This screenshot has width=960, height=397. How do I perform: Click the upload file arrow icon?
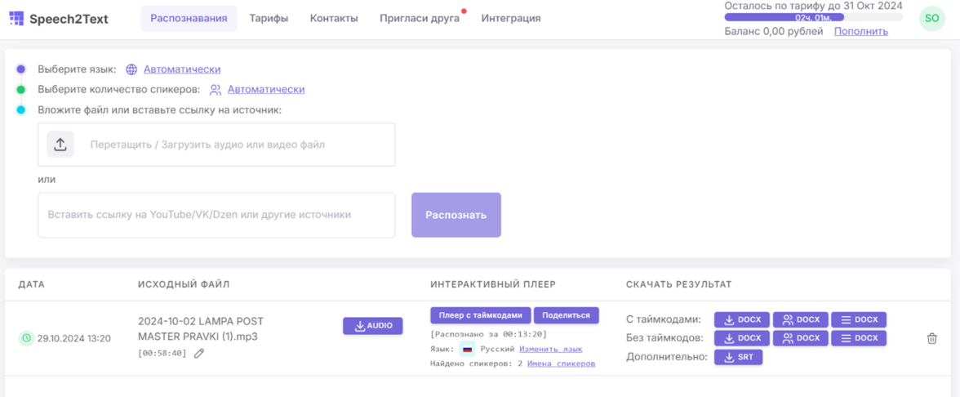(x=60, y=145)
